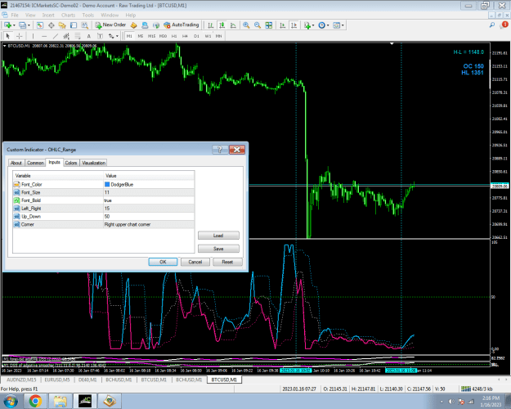
Task: Select the Crosshair tool
Action: coord(20,36)
